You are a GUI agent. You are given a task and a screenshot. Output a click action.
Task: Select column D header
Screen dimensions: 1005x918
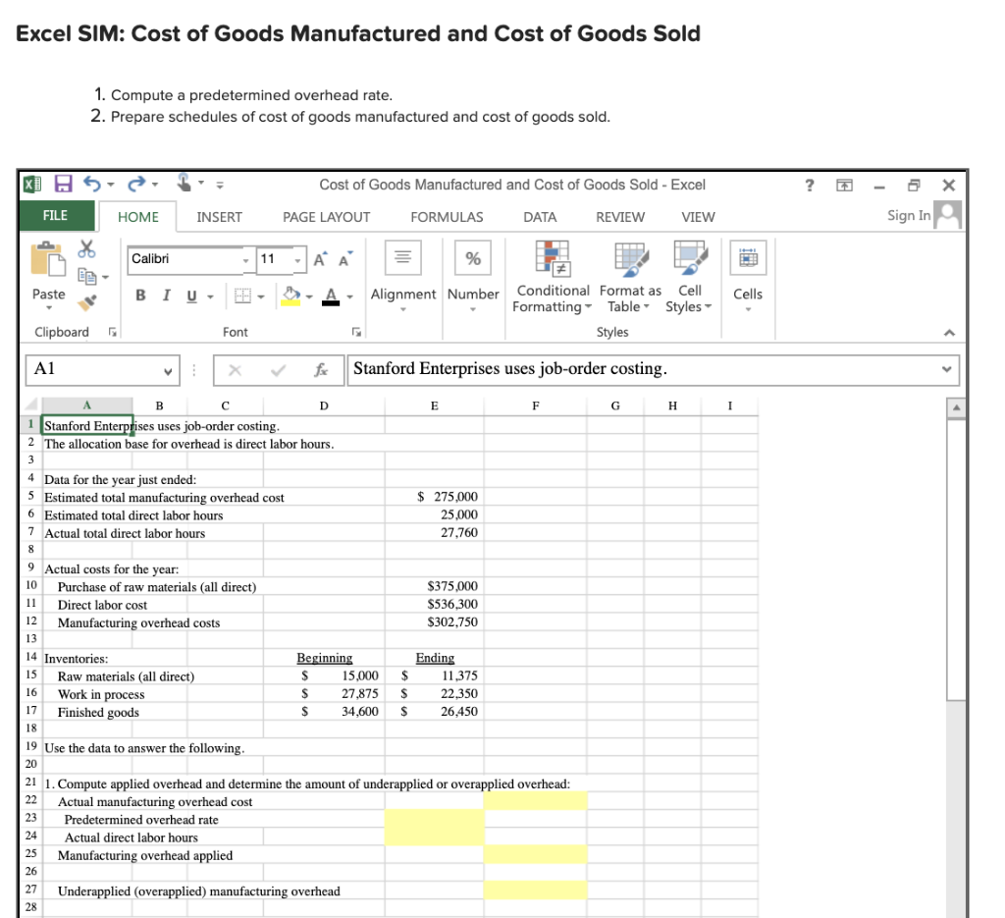tap(324, 405)
